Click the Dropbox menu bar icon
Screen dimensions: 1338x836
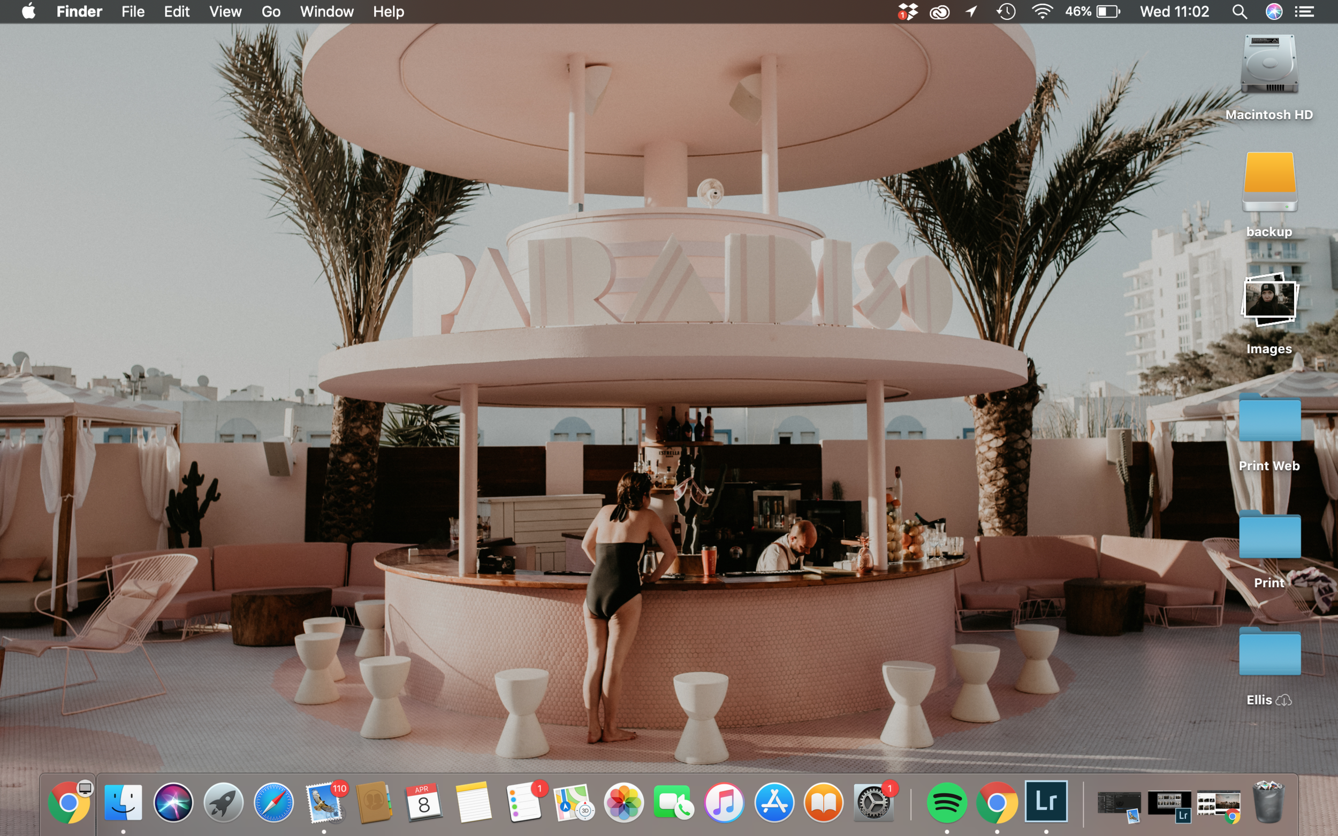(x=907, y=12)
